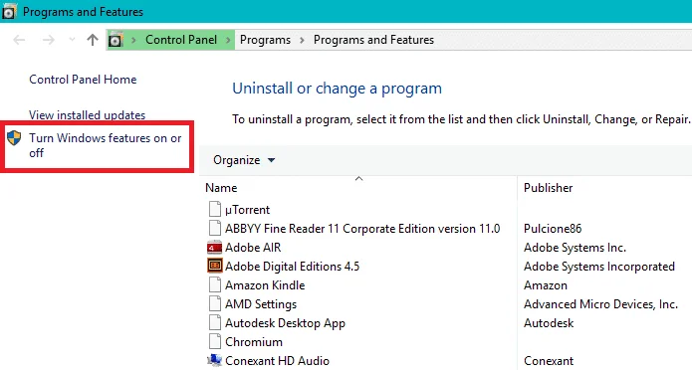Click the Uninstall or change a program heading

[337, 89]
